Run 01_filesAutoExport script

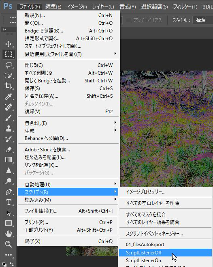[165, 245]
